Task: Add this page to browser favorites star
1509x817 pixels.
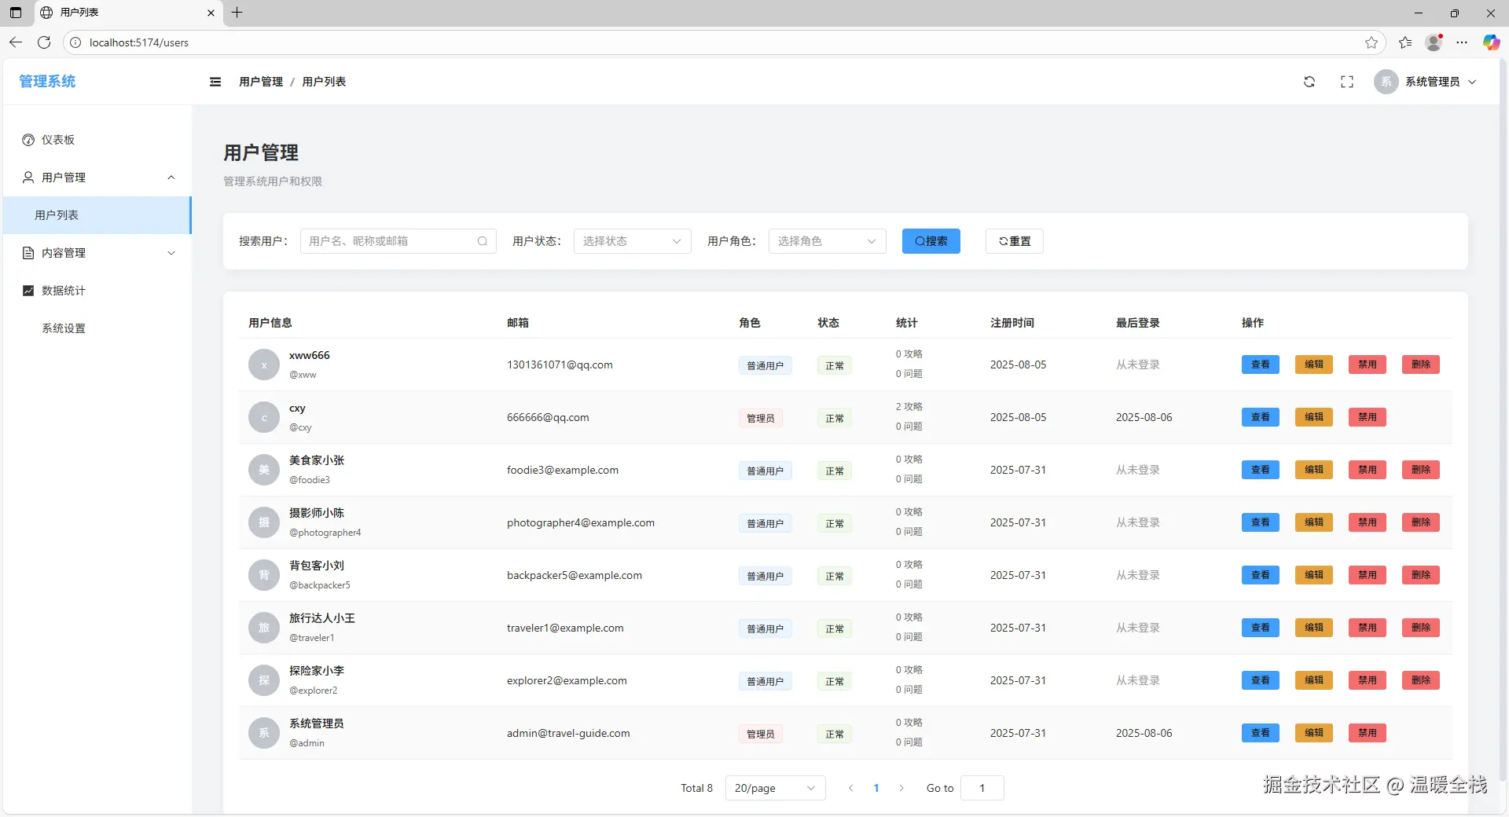Action: (x=1371, y=42)
